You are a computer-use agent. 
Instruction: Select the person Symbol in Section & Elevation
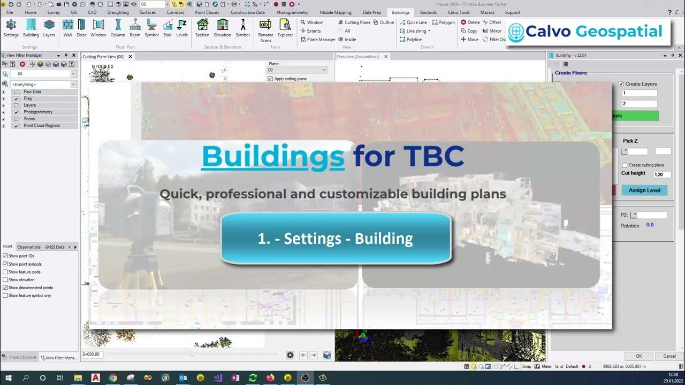coord(242,28)
